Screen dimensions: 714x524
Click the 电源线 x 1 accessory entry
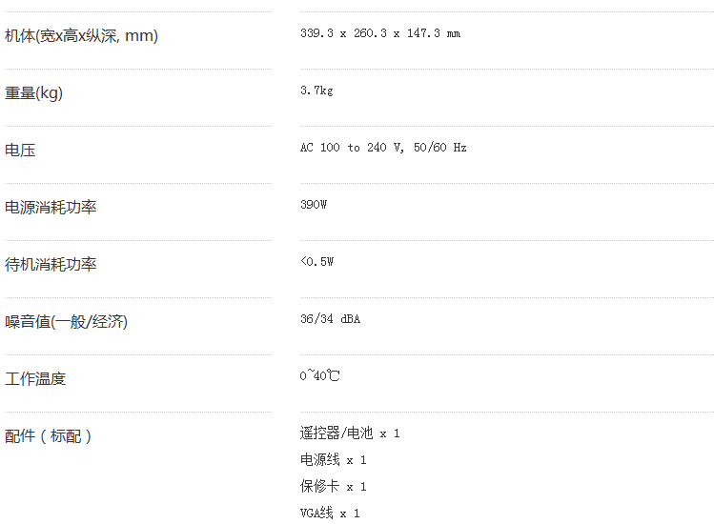pyautogui.click(x=333, y=460)
